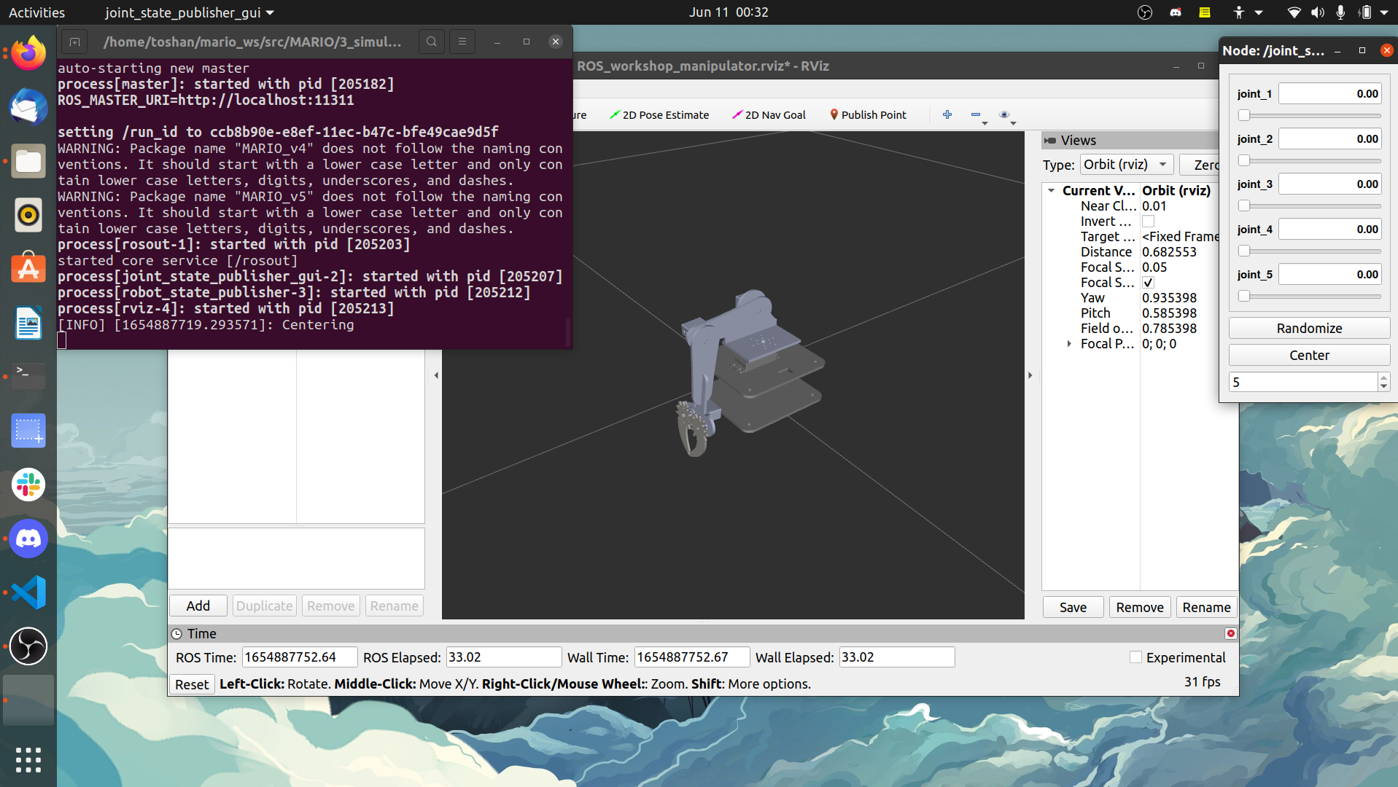Increase the joint count spinbox value
Viewport: 1398px width, 787px height.
point(1383,377)
